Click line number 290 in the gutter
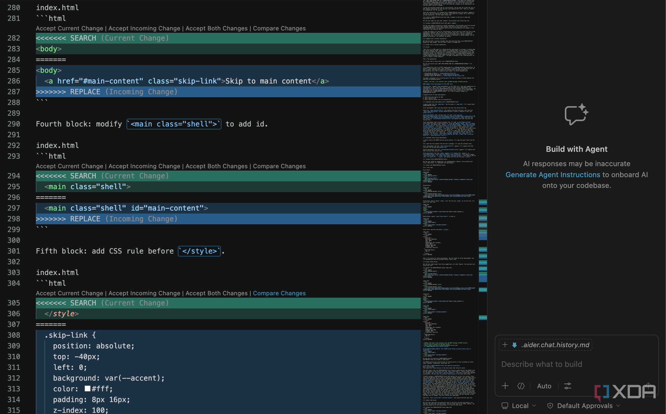This screenshot has height=414, width=666. 14,124
